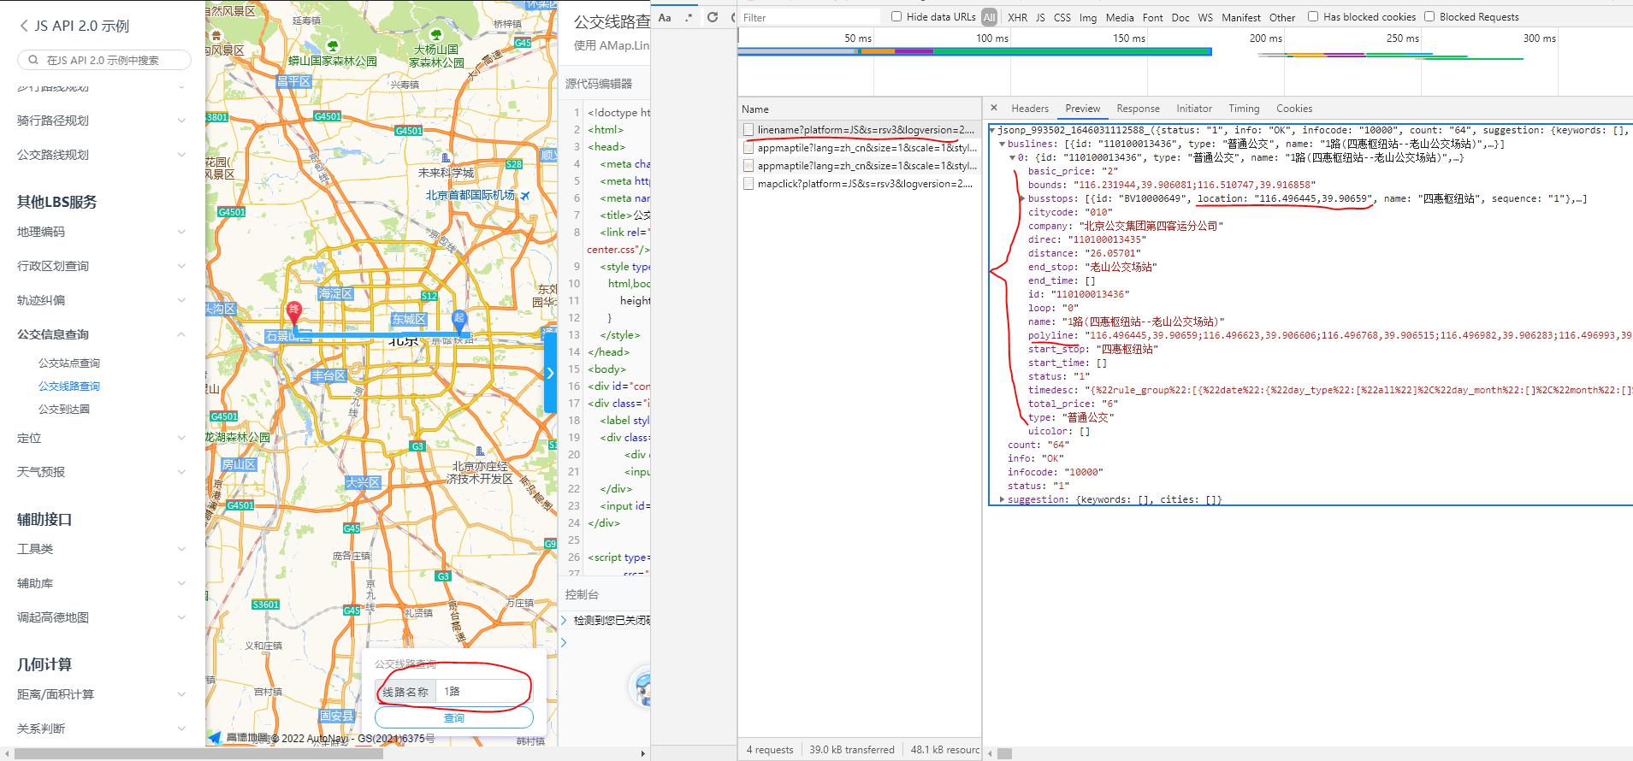This screenshot has height=761, width=1633.
Task: Switch to the Headers tab
Action: click(1030, 109)
